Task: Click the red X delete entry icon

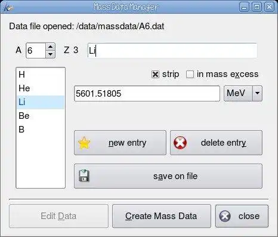Action: pos(180,143)
